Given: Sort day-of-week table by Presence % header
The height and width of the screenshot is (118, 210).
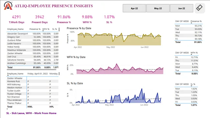Looking at the screenshot, I should click(196, 21).
